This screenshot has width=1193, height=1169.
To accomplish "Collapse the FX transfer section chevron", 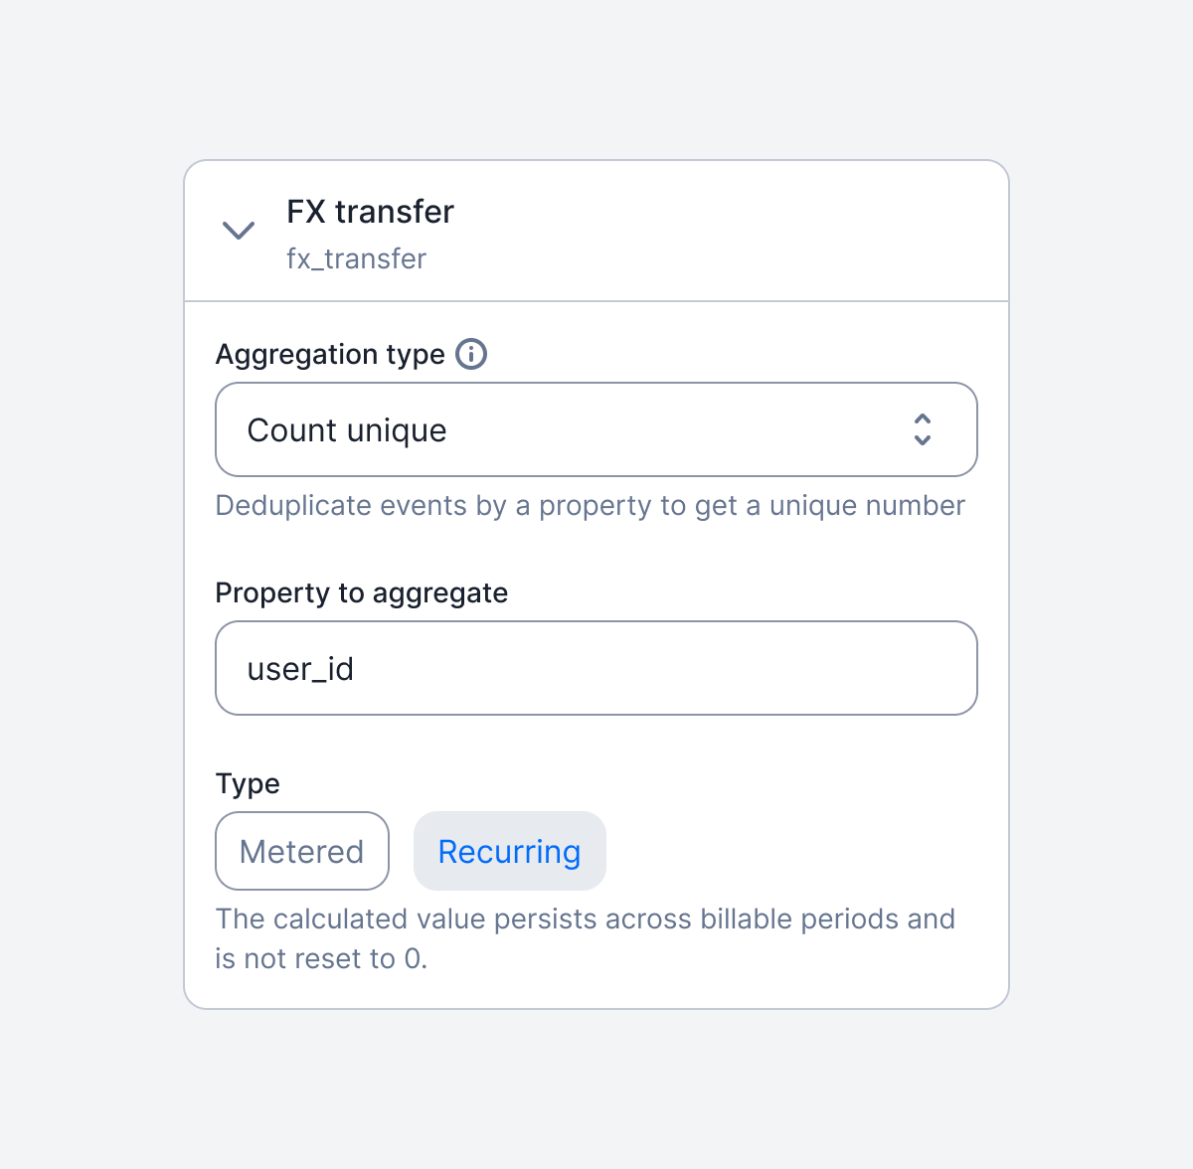I will [239, 231].
